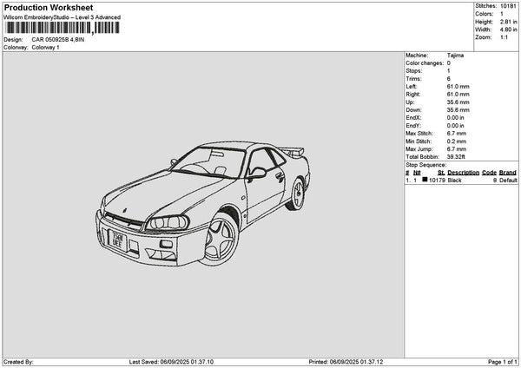
Task: Click design name 'CAR 050925B 4,8IN'
Action: point(58,40)
